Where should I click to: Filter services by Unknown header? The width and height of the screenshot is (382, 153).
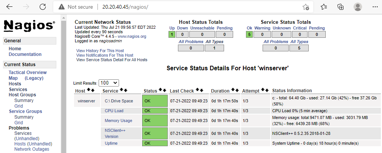click(x=281, y=28)
